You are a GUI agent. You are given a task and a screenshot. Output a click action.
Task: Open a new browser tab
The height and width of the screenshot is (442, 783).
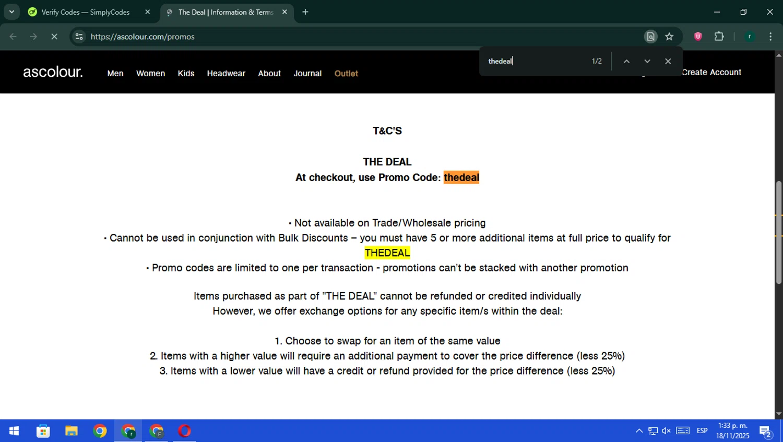[x=305, y=12]
